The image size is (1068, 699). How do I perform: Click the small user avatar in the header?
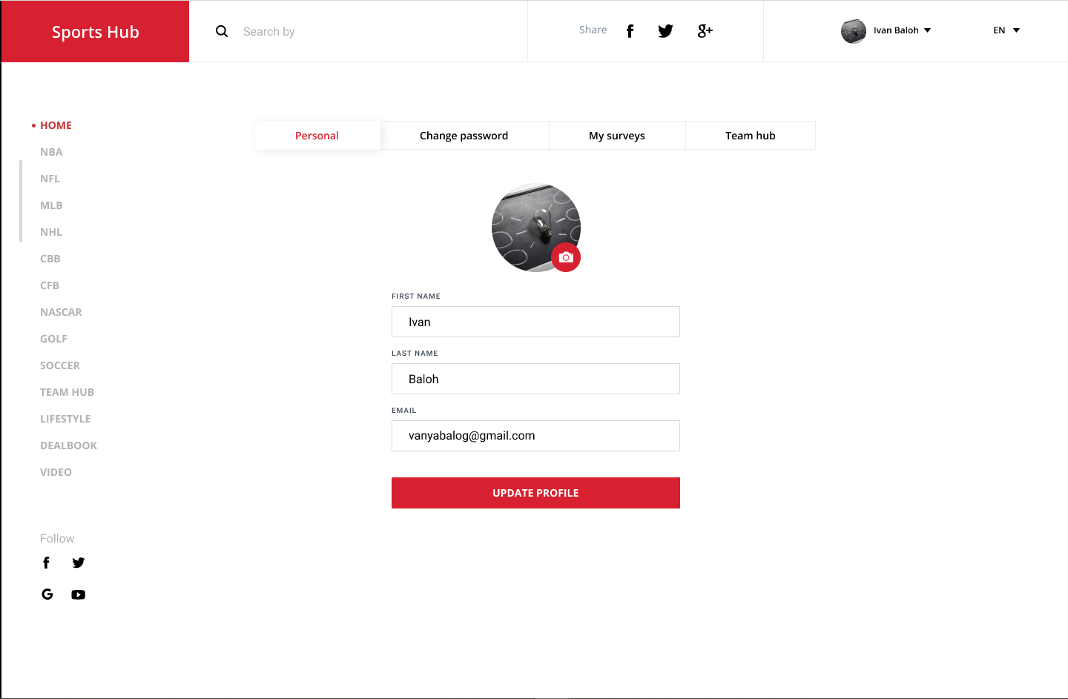pyautogui.click(x=854, y=31)
